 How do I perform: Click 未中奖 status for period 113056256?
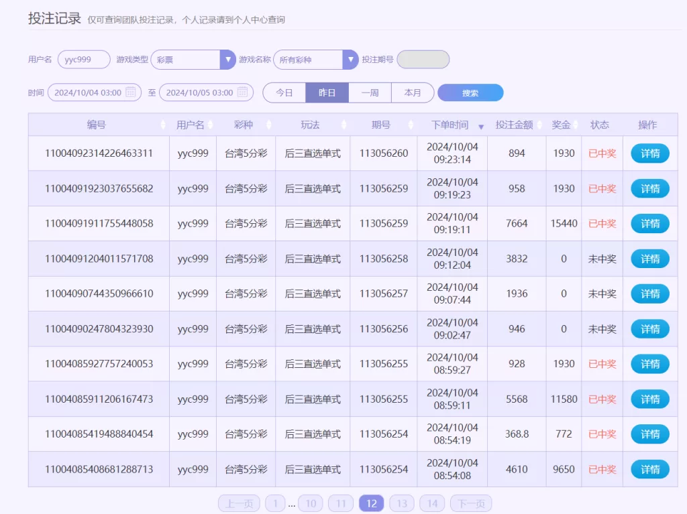tap(602, 329)
